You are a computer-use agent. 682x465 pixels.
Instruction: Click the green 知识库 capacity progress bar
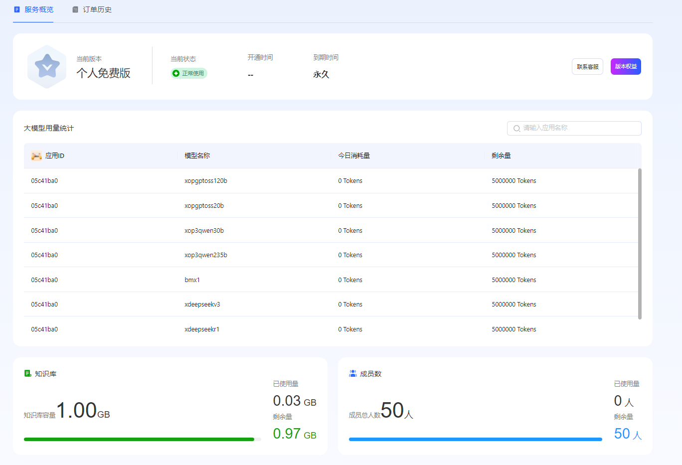(143, 440)
